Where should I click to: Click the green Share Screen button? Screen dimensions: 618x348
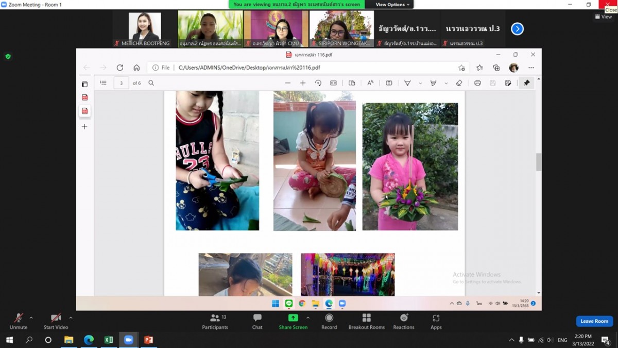[293, 321]
